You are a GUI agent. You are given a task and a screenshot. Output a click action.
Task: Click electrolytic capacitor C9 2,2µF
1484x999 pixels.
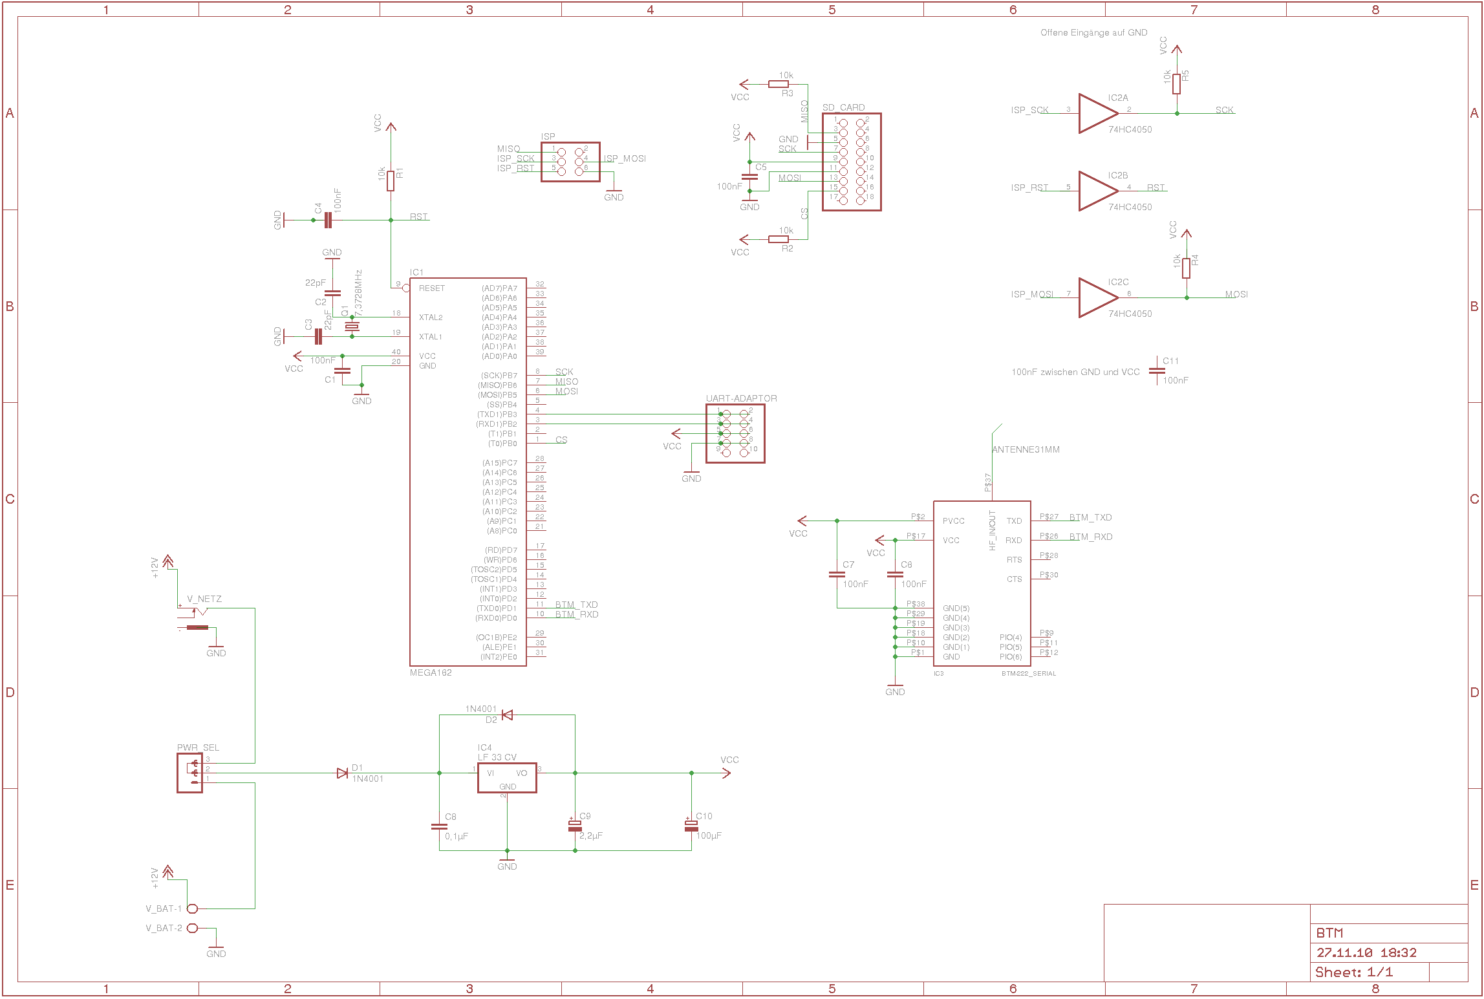click(575, 826)
